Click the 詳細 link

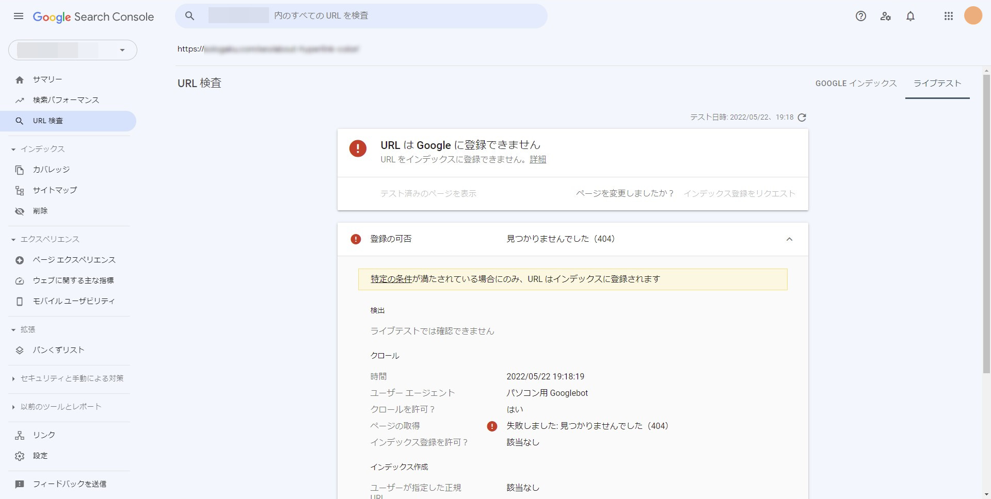point(538,160)
